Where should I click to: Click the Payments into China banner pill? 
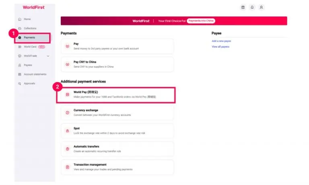click(201, 21)
